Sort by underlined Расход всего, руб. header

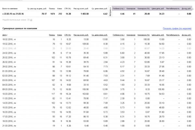[x=81, y=35]
